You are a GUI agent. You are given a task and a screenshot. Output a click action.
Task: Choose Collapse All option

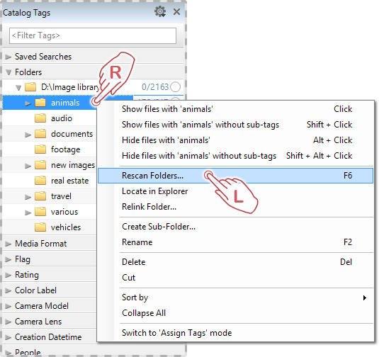[235, 313]
